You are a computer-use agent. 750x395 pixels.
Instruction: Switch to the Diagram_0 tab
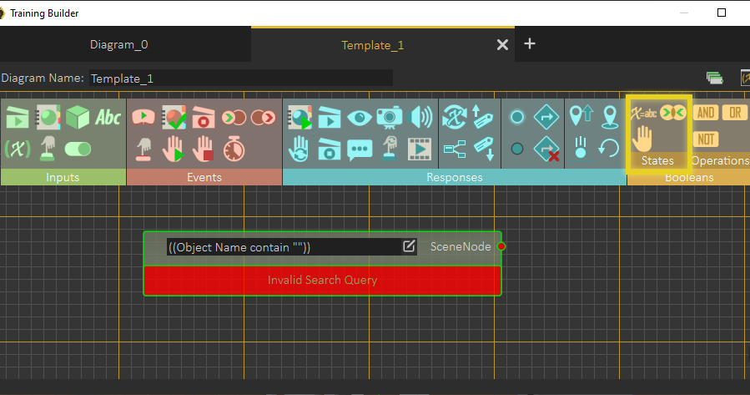(x=124, y=45)
